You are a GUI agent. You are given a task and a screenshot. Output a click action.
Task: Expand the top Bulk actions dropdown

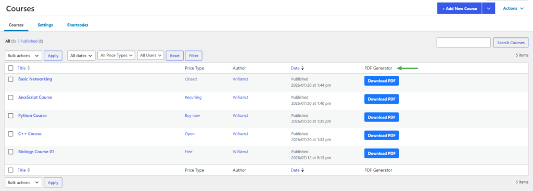click(x=23, y=56)
